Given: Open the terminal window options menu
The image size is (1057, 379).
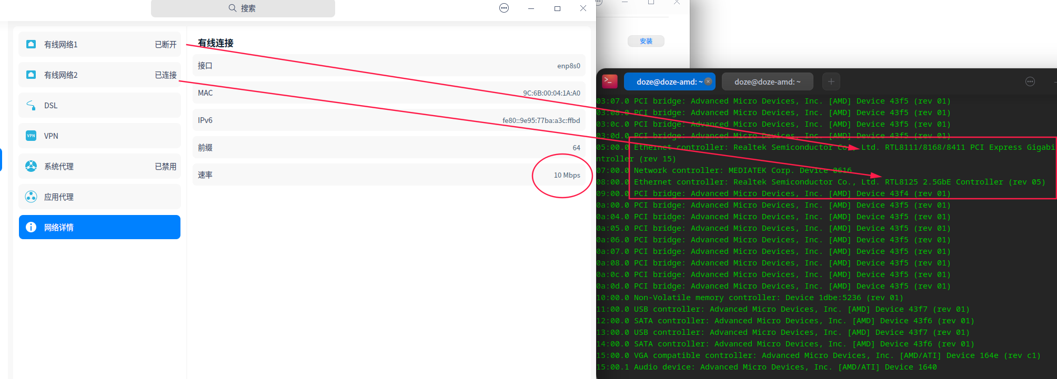Looking at the screenshot, I should 1030,81.
